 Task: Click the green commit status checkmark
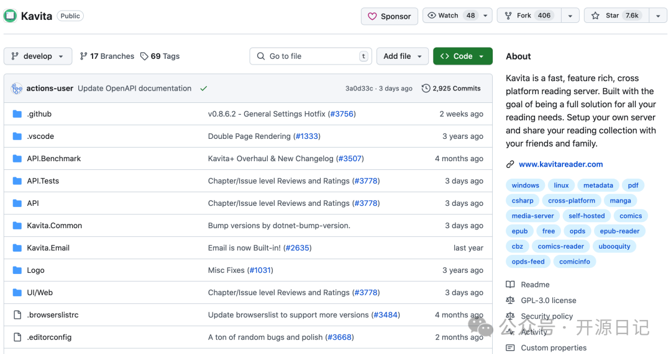[x=203, y=89]
